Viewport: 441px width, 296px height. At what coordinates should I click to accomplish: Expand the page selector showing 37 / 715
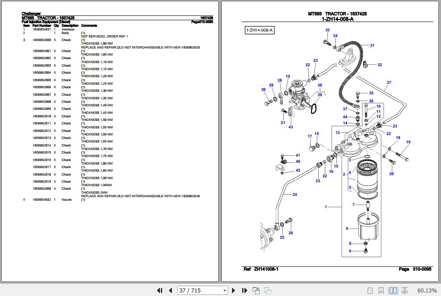[x=224, y=290]
